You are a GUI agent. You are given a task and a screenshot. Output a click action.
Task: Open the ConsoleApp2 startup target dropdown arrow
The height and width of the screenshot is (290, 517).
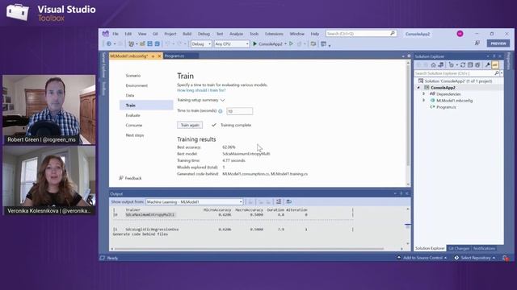pos(285,43)
